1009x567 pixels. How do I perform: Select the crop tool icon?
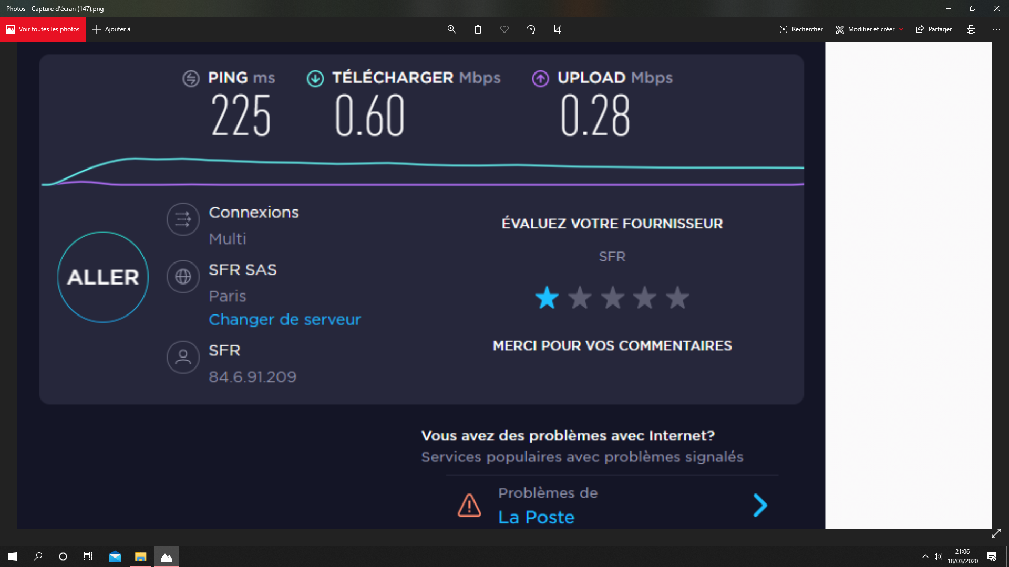557,29
